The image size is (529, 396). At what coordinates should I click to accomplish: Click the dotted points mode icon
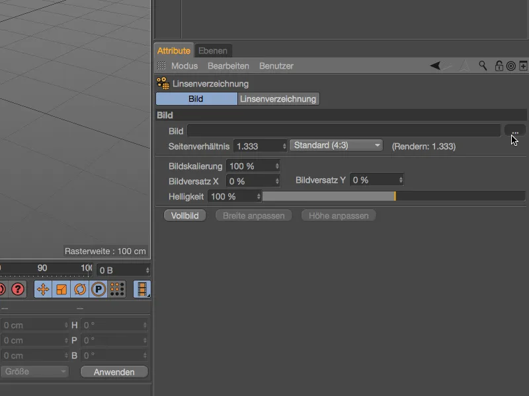(117, 289)
